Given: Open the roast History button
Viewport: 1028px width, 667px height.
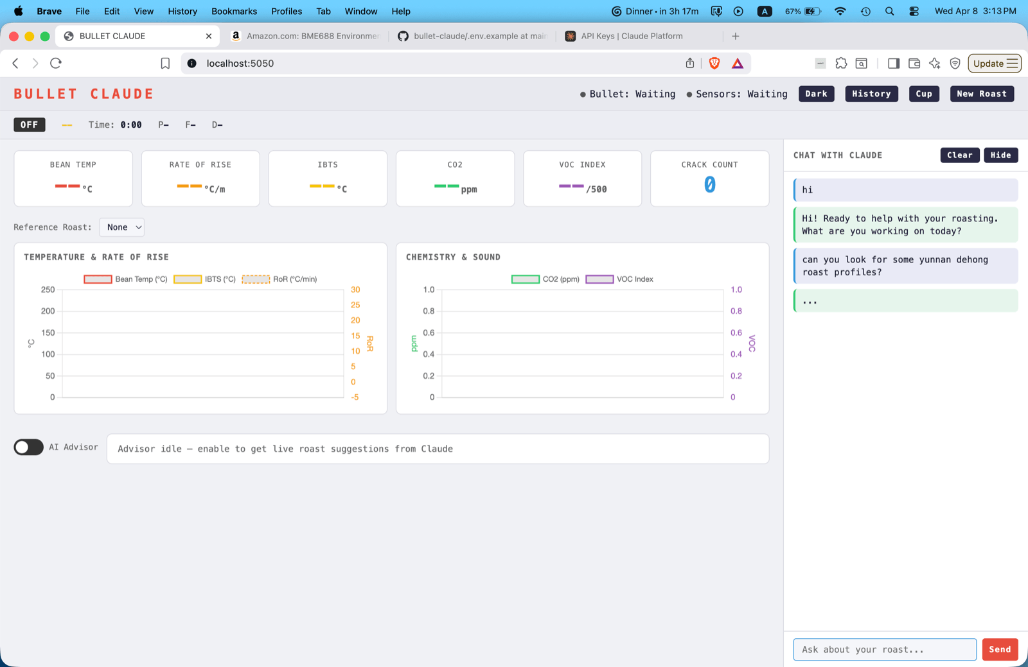Looking at the screenshot, I should 871,94.
